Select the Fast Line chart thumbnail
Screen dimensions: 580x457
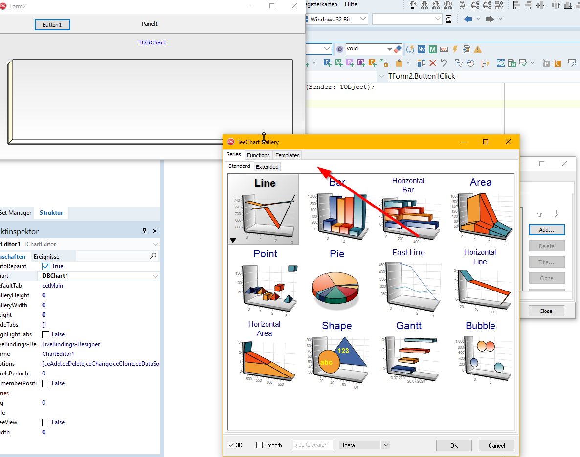[x=409, y=281]
